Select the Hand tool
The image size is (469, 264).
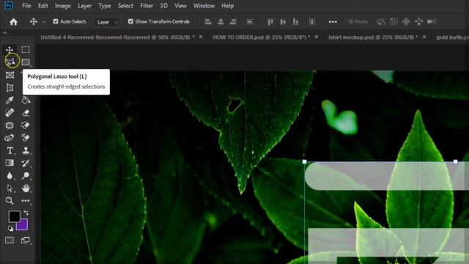26,188
